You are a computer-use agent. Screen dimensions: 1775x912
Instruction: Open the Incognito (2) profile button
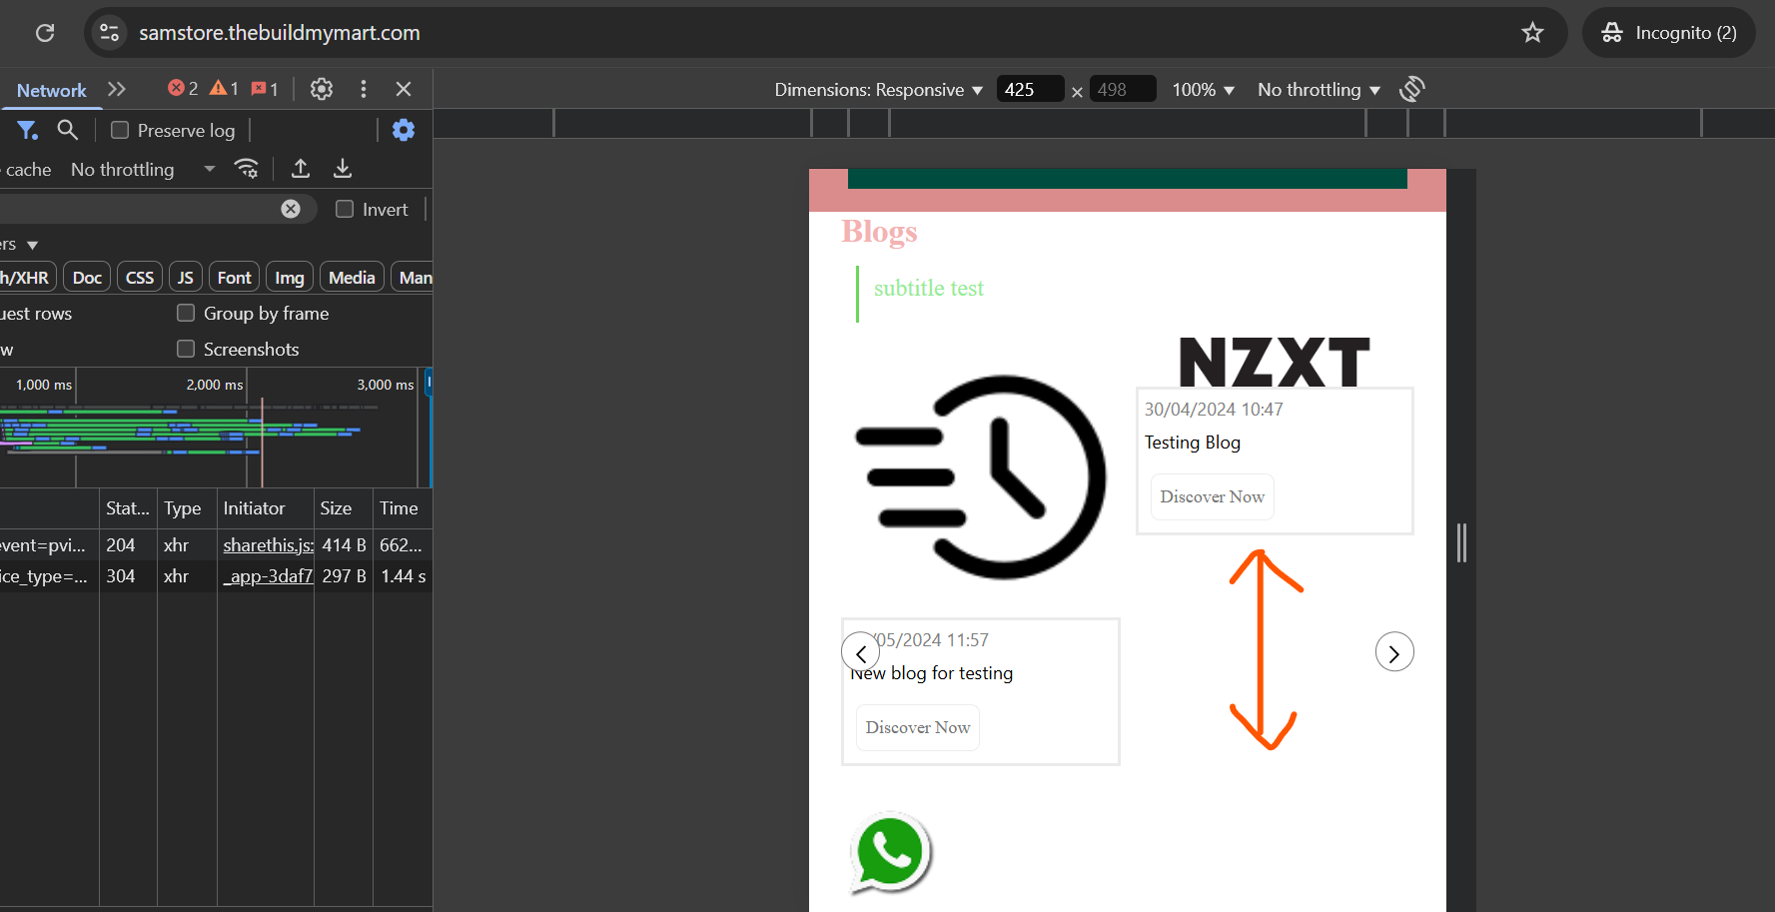[1669, 33]
